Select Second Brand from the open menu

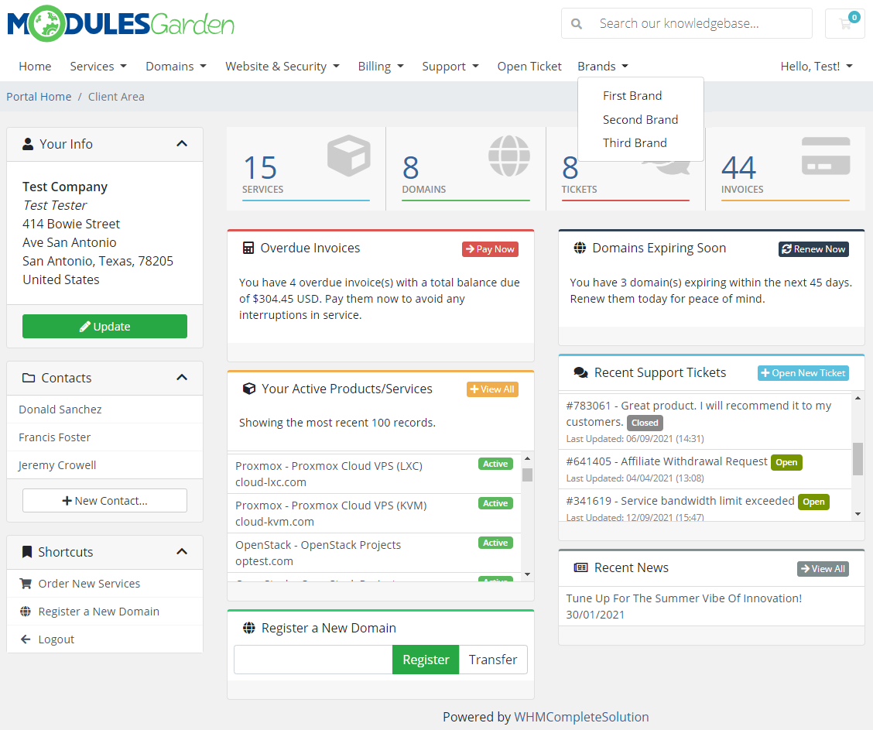641,120
